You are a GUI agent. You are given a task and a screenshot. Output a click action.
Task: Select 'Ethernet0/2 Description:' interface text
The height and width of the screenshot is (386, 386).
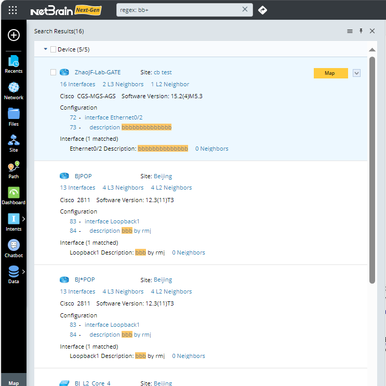pos(103,149)
